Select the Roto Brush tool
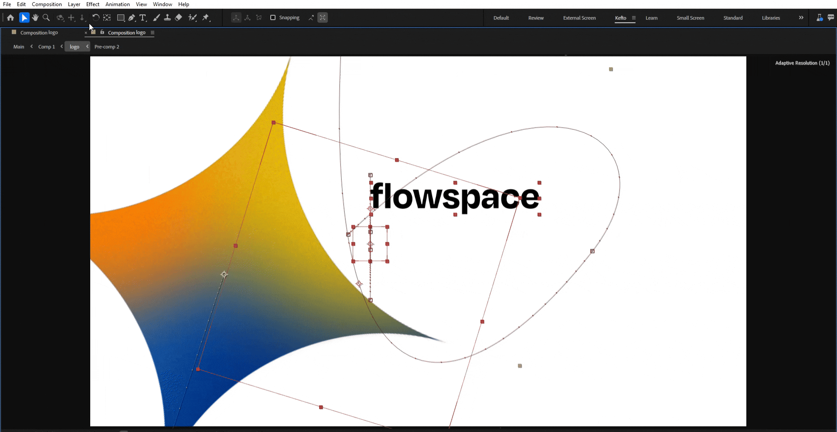 [x=192, y=18]
